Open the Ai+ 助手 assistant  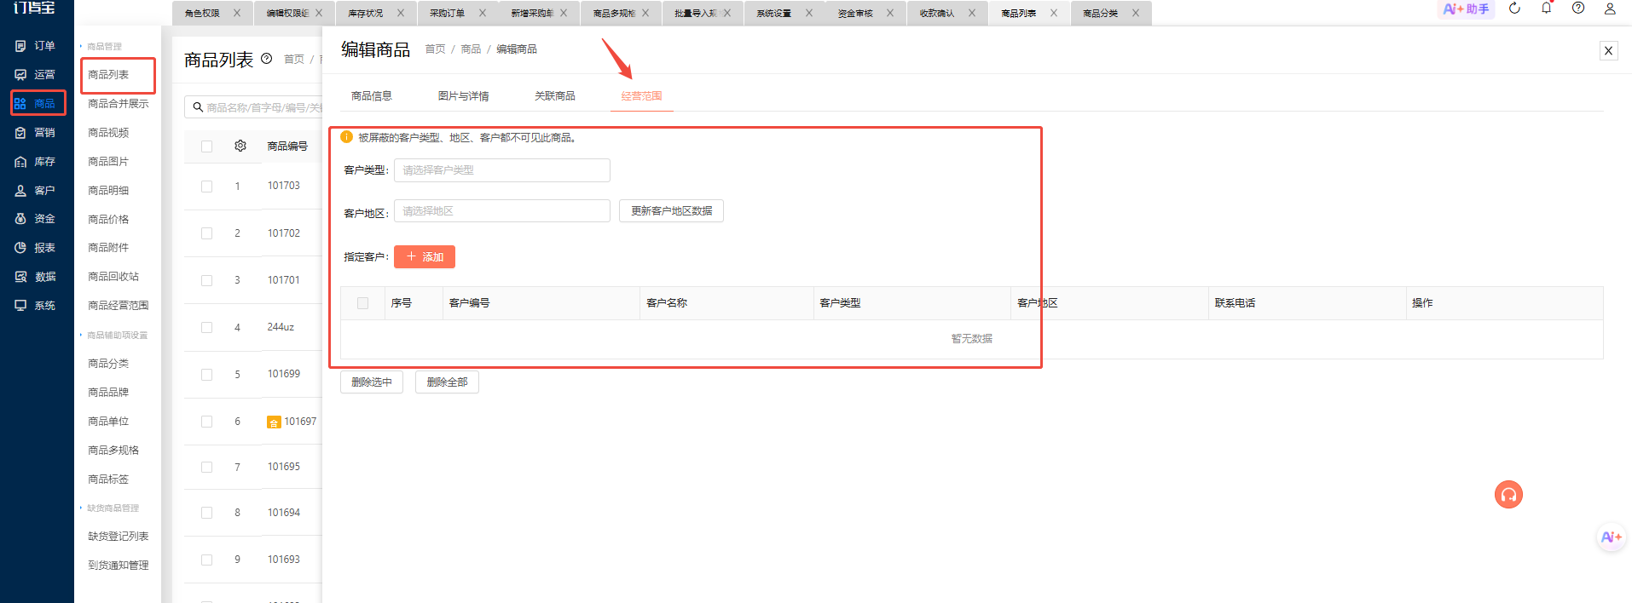[x=1466, y=9]
